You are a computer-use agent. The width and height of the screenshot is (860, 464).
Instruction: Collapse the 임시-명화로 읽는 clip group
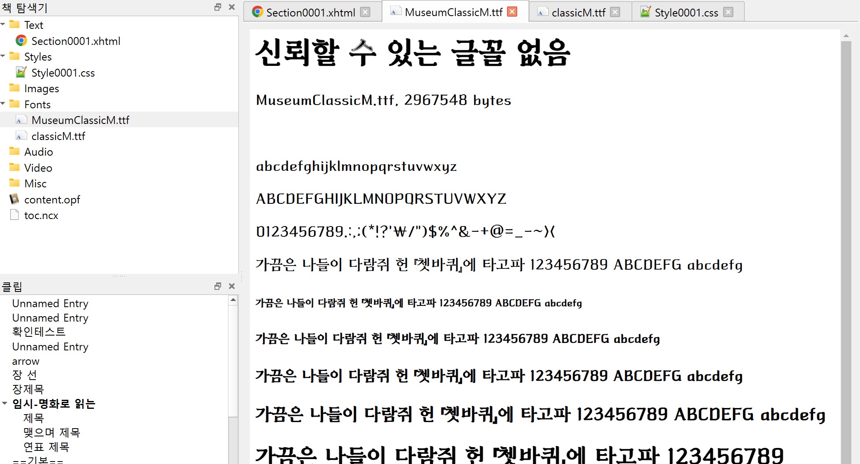(x=5, y=403)
